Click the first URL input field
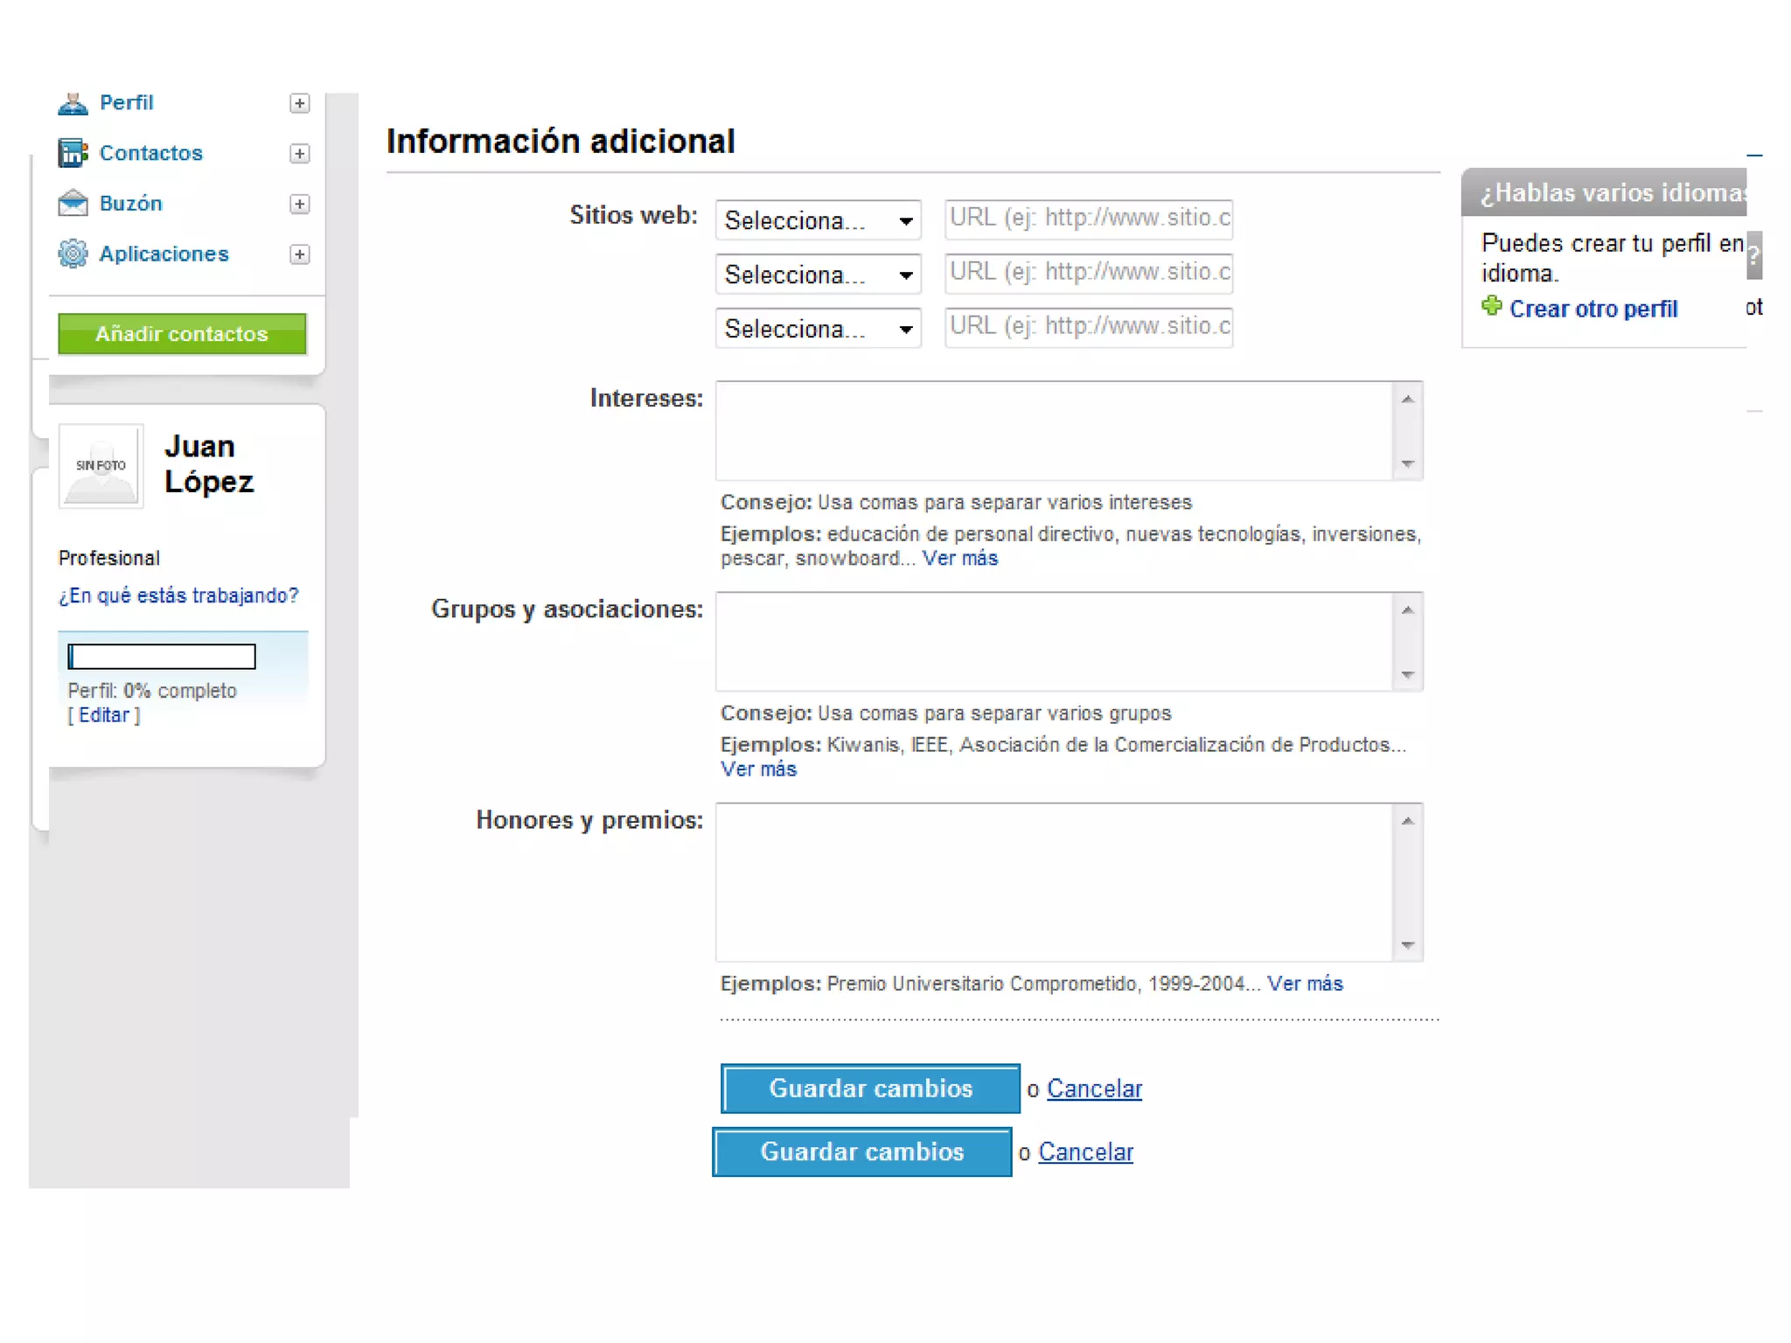This screenshot has width=1791, height=1343. tap(1089, 219)
